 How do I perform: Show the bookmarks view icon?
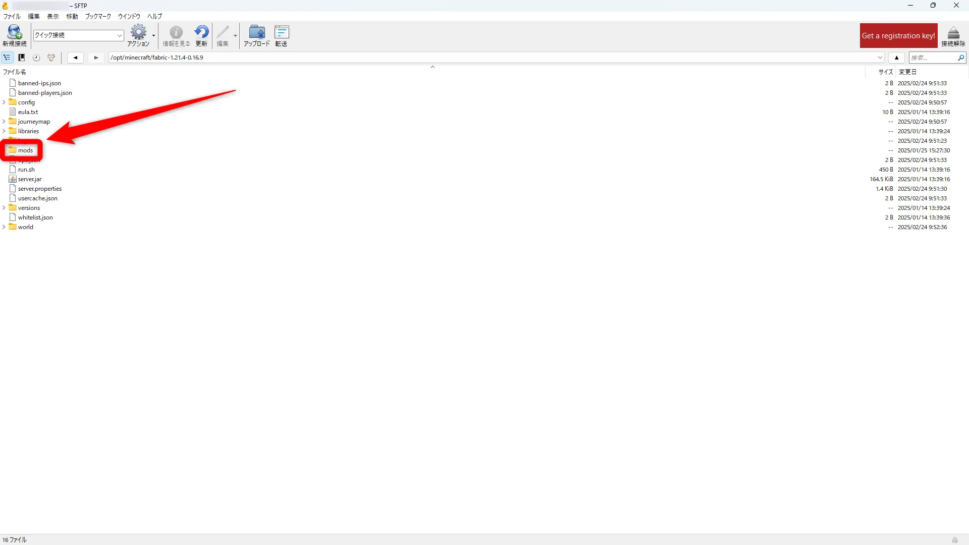click(x=22, y=58)
